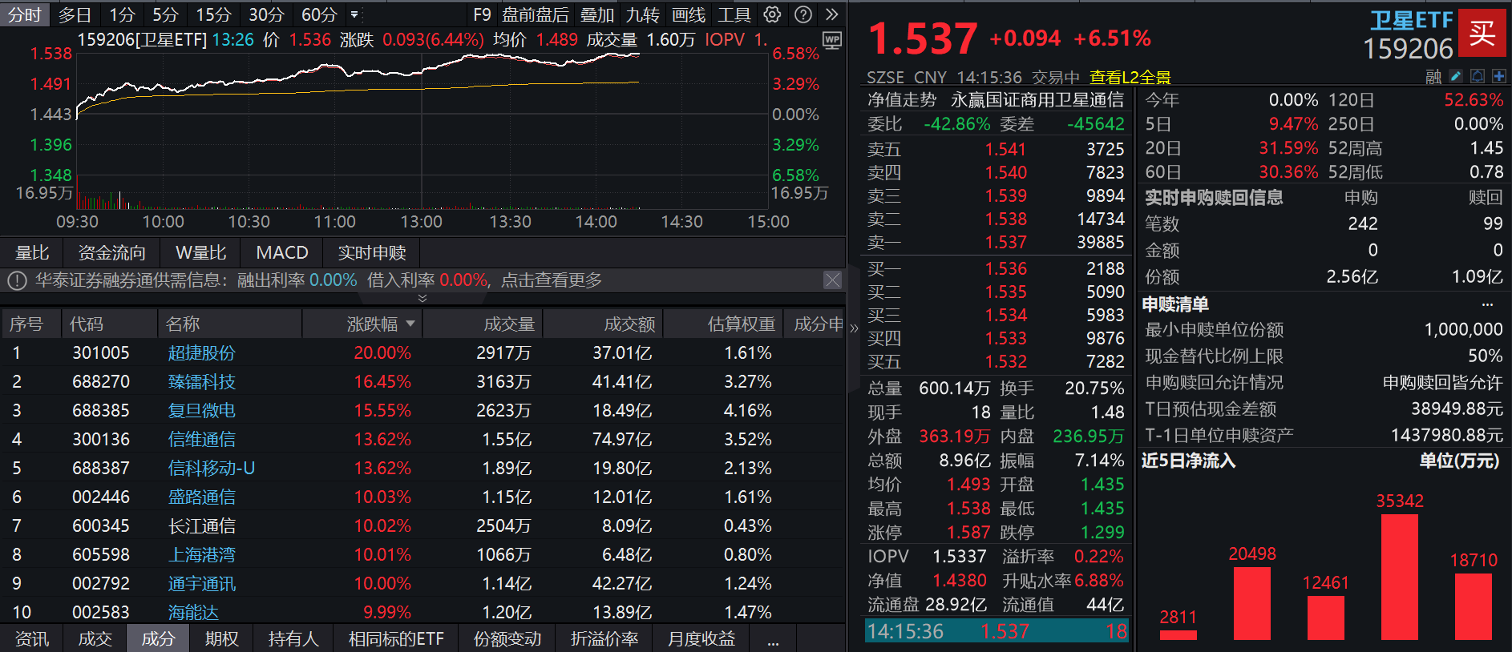Viewport: 1512px width, 652px height.
Task: Expand toolbar with double-arrow icon
Action: pyautogui.click(x=831, y=14)
